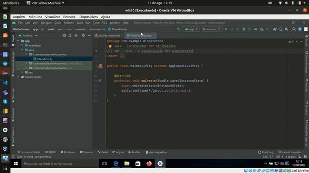Open the Profiler tool window
The image size is (309, 173).
(134, 152)
